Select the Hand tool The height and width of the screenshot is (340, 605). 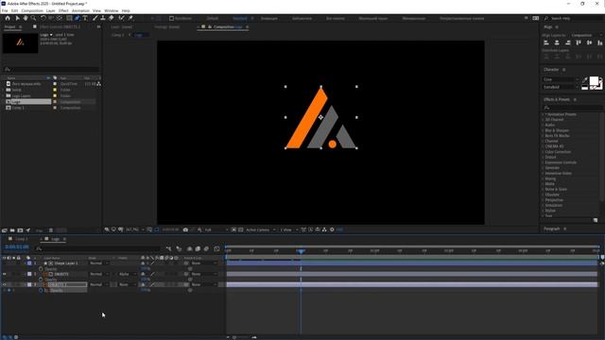[26, 18]
